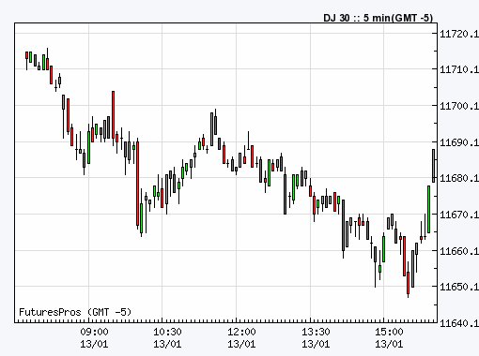Click the 'FuturesPros (GMT -5)' label

(75, 312)
